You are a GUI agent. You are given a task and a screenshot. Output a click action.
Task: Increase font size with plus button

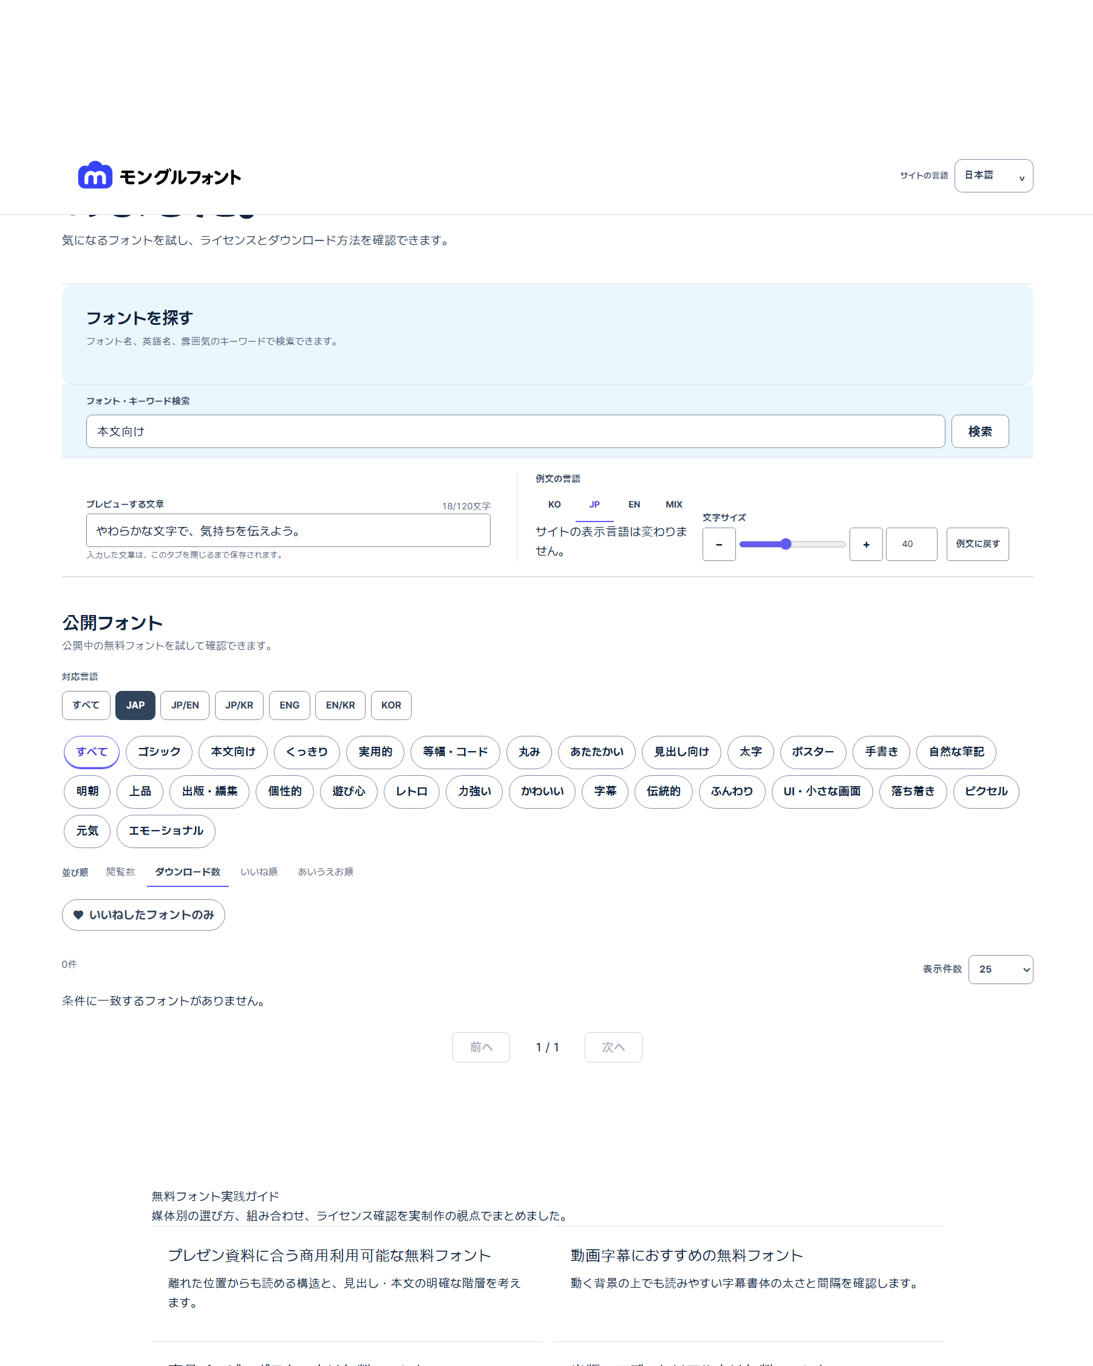(x=865, y=544)
